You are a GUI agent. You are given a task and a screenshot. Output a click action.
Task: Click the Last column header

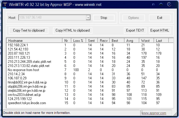(161, 41)
